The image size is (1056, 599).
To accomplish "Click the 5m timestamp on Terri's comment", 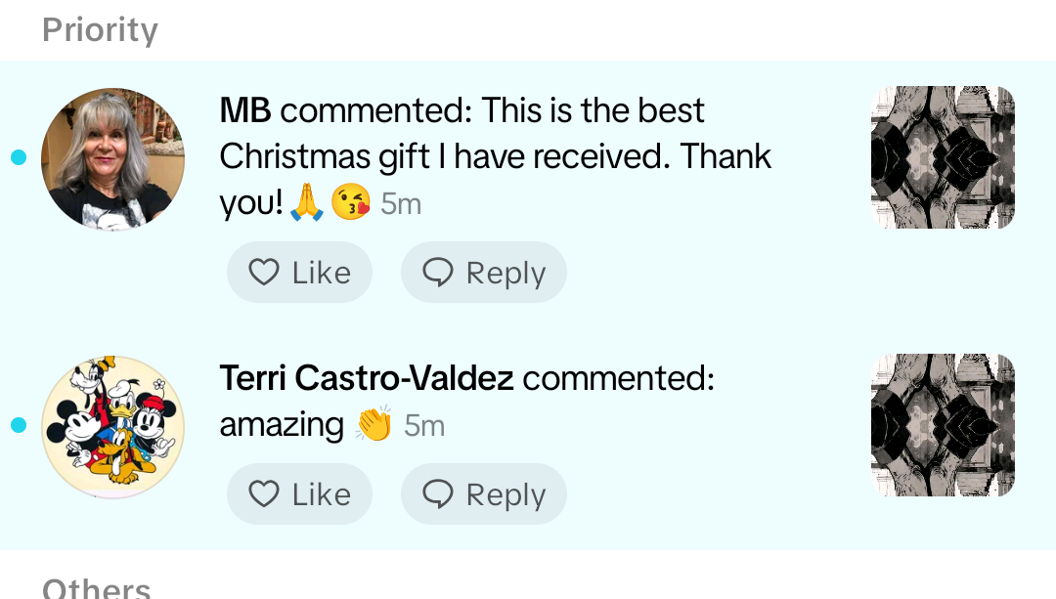I will coord(424,425).
